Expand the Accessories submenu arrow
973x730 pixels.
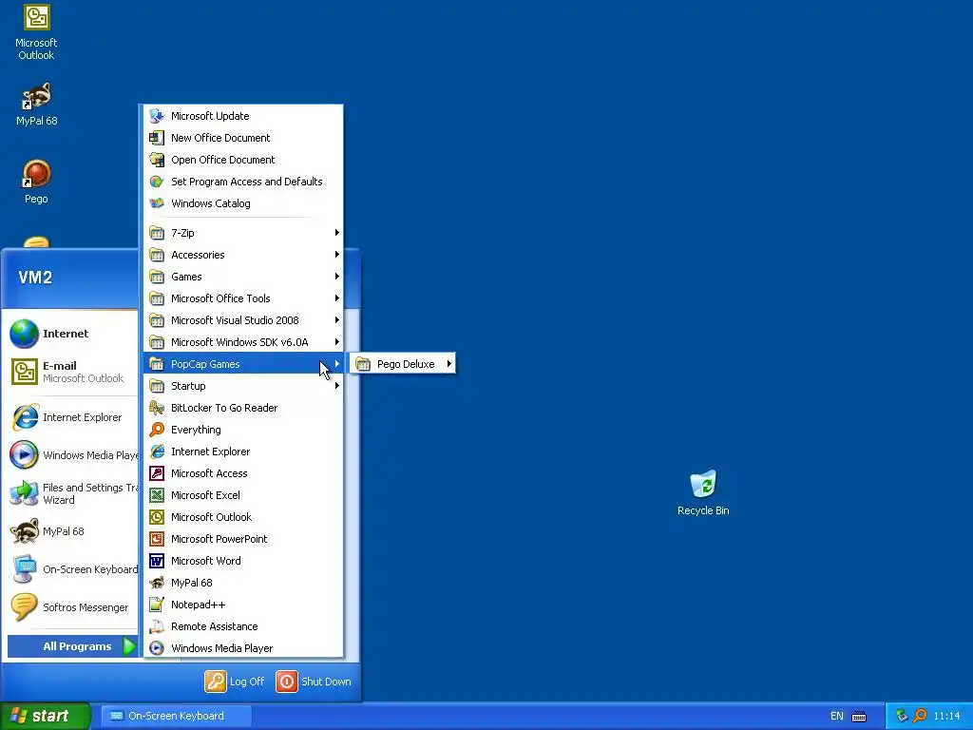pos(337,255)
